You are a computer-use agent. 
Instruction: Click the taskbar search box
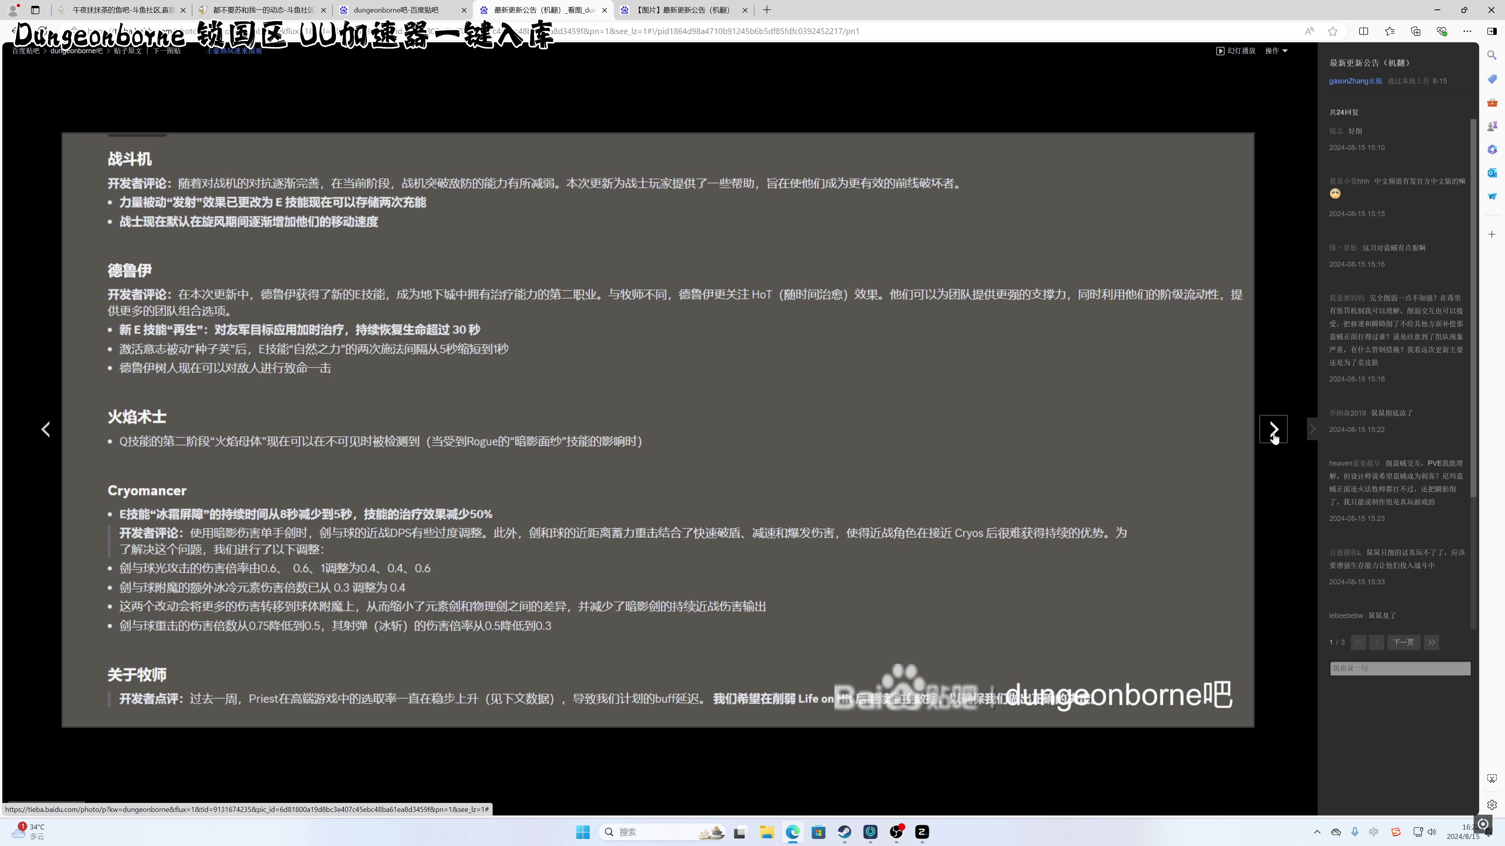coord(662,832)
